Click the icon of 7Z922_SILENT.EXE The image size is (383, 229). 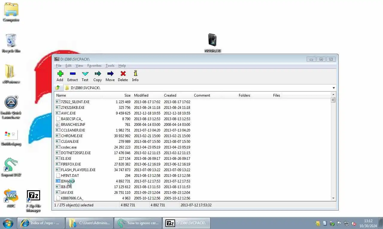(x=58, y=102)
